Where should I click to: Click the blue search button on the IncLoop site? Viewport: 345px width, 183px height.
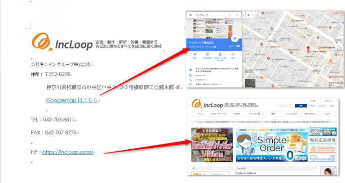(301, 106)
